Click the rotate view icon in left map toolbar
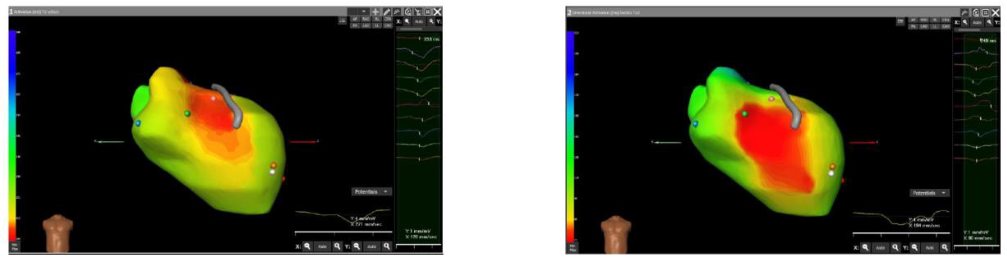The image size is (1007, 261). (408, 12)
